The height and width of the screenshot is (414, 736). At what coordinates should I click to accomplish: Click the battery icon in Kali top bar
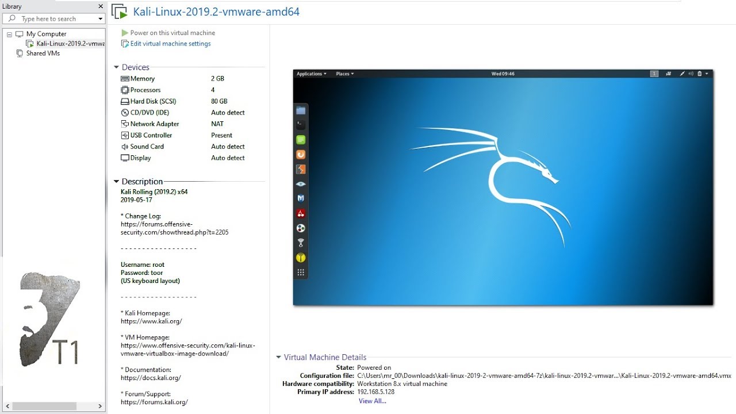click(700, 74)
